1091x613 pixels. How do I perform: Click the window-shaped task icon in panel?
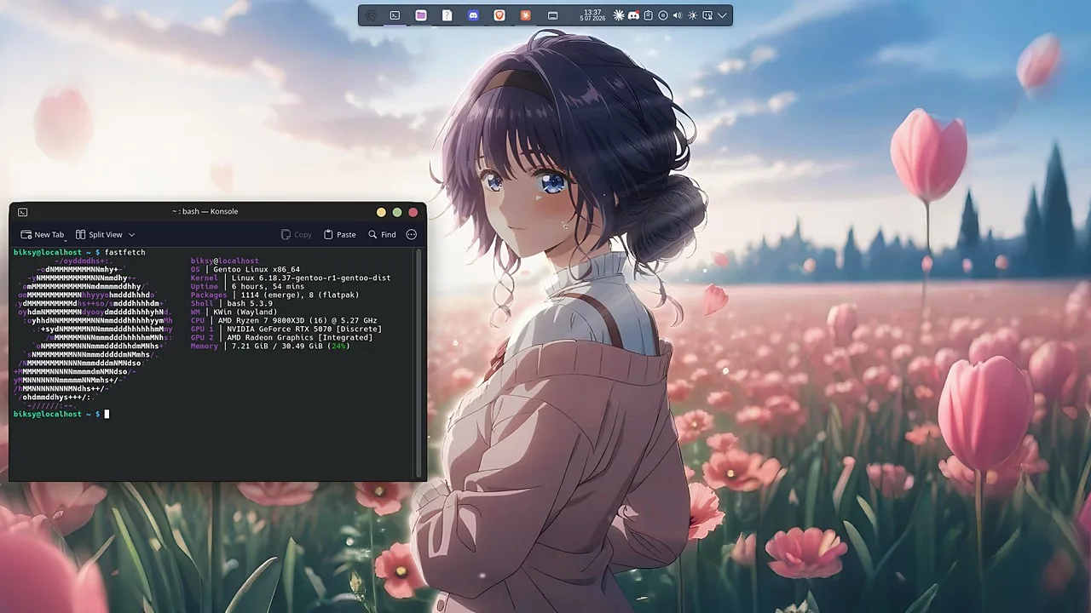coord(552,15)
